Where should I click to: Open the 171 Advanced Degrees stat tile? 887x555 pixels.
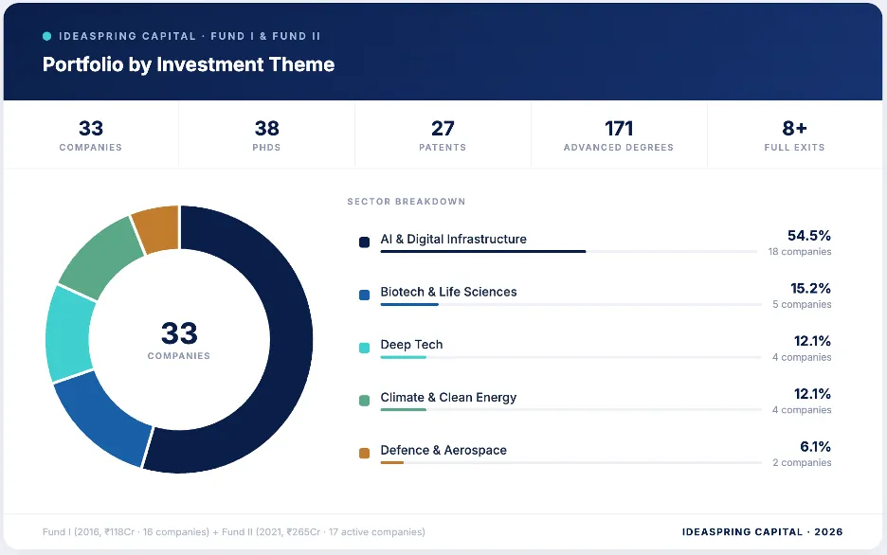(619, 135)
